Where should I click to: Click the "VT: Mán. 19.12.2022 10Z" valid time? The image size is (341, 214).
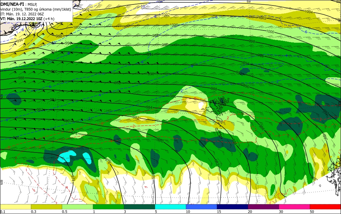tap(21, 19)
